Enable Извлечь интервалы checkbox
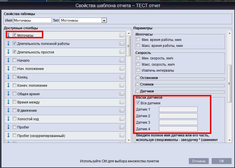 pos(138,70)
